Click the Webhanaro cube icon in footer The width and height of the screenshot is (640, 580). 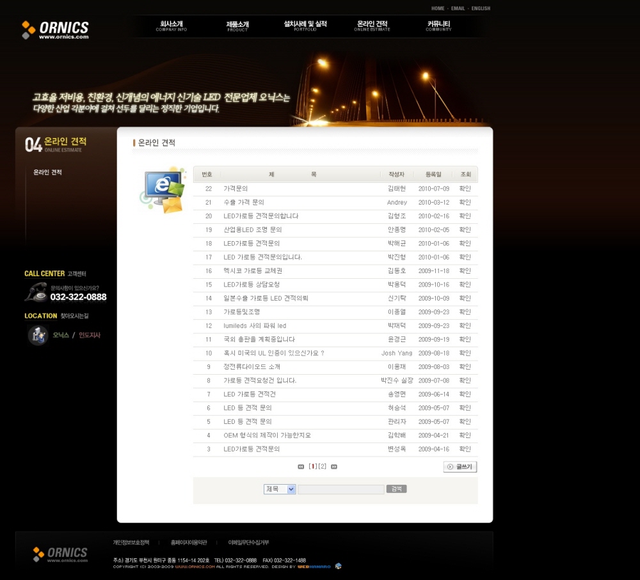tap(338, 566)
